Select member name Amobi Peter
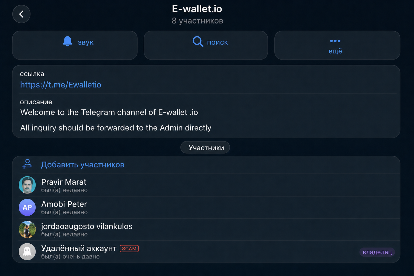414x276 pixels. tap(64, 204)
